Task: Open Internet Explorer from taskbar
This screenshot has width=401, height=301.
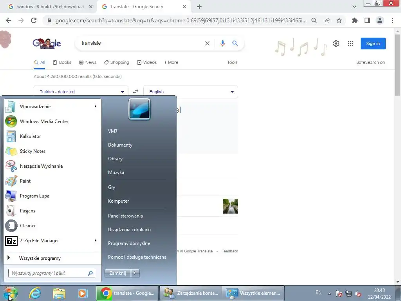Action: 35,293
